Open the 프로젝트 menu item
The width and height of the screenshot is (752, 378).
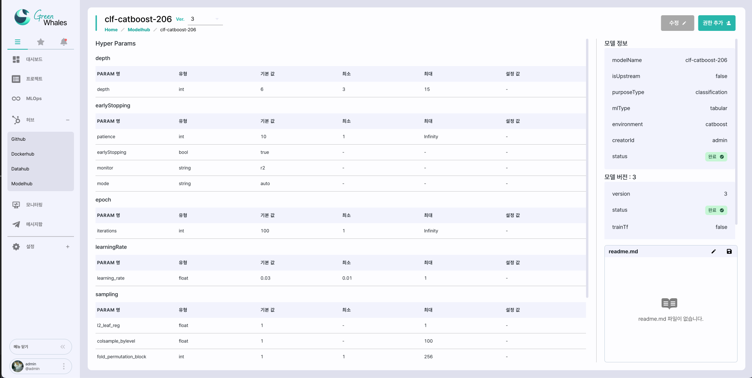click(x=34, y=79)
